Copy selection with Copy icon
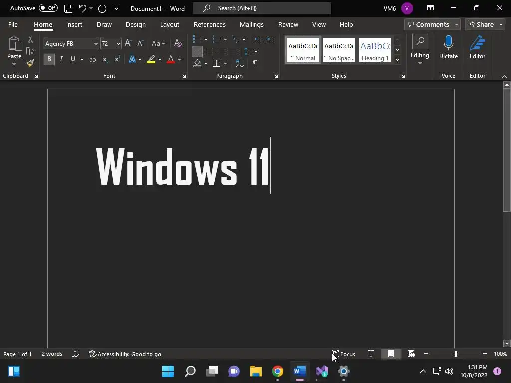511x383 pixels. click(x=30, y=51)
